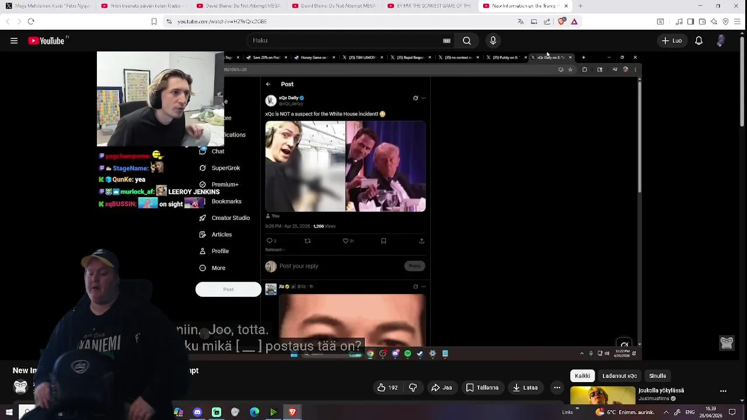Click the magnifier search button
The width and height of the screenshot is (747, 420).
click(x=467, y=41)
